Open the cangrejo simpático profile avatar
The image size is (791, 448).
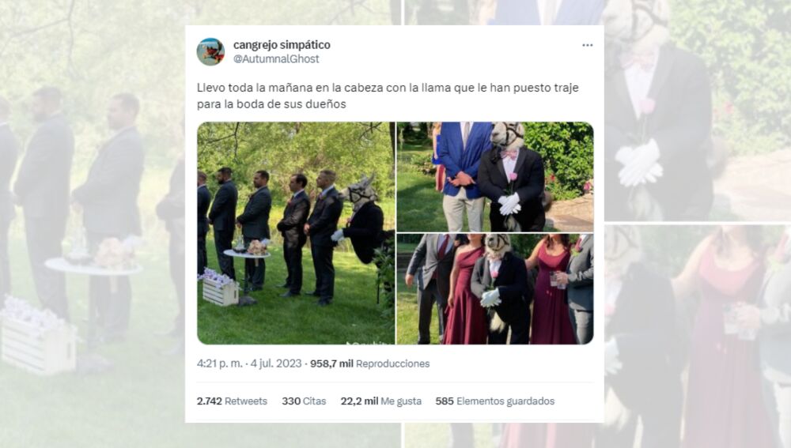(x=210, y=51)
